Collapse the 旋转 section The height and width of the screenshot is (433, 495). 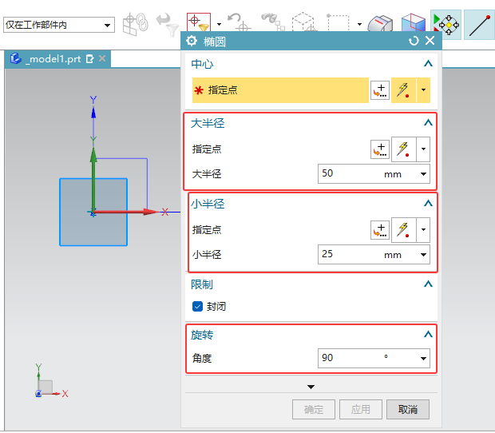pos(428,335)
